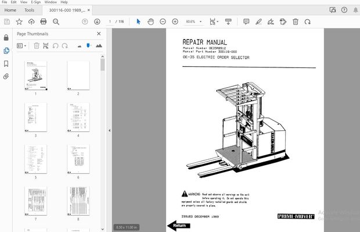Click the upload to cloud icon
The height and width of the screenshot is (232, 360).
[31, 22]
